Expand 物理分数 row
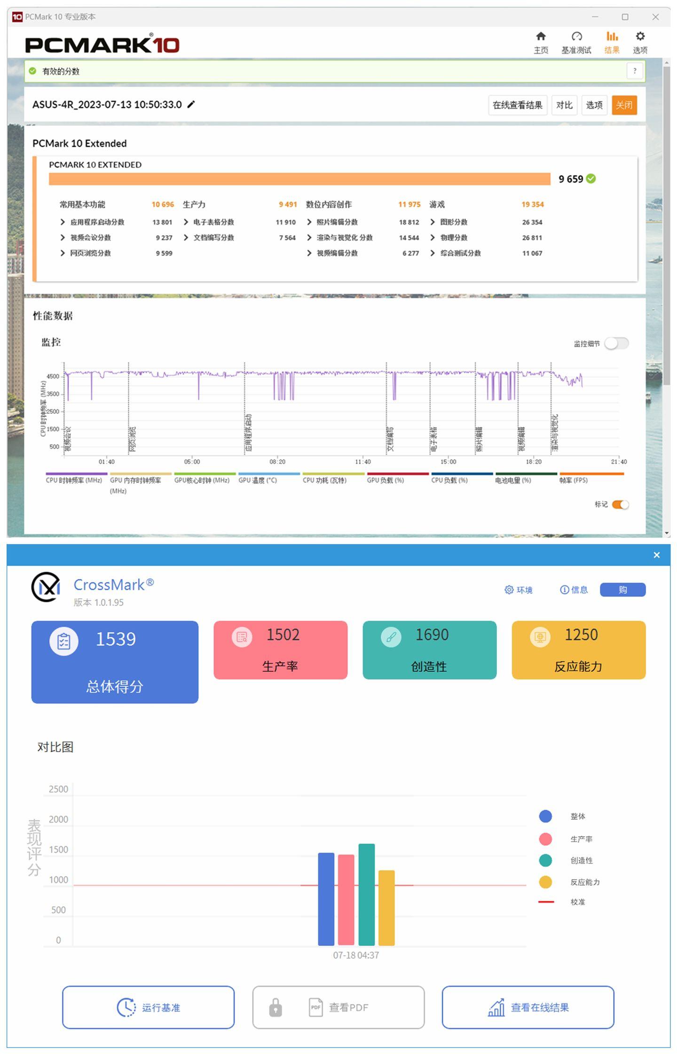Image resolution: width=677 pixels, height=1055 pixels. coord(433,238)
